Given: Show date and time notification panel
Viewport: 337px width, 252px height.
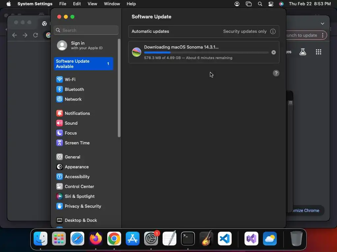Looking at the screenshot, I should [310, 4].
